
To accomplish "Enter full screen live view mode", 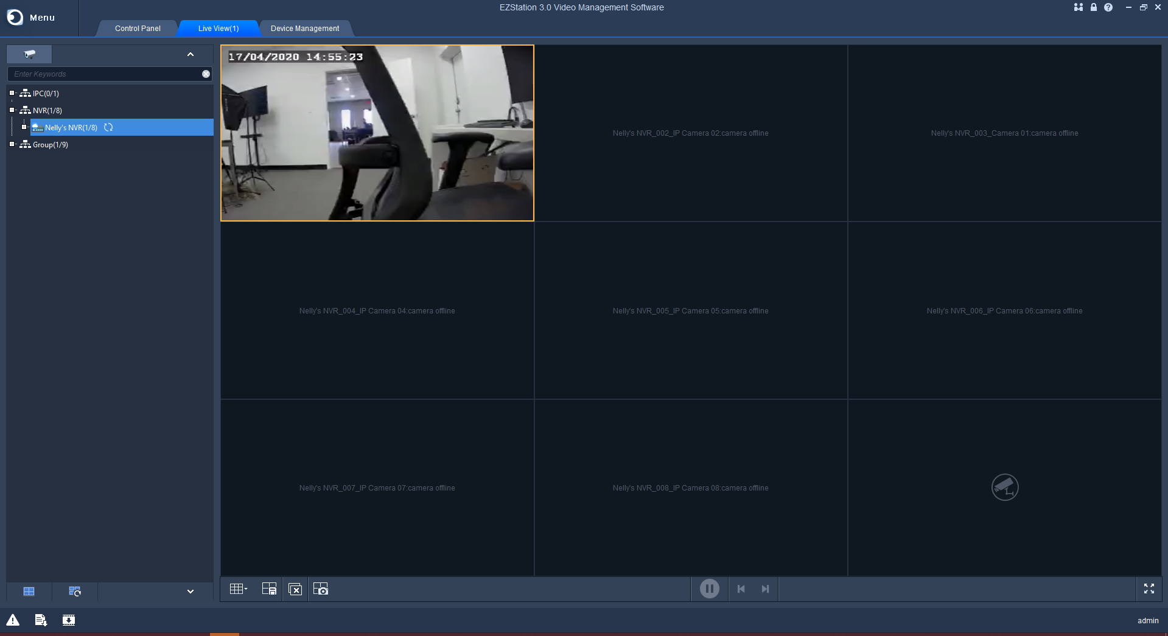I will point(1149,589).
